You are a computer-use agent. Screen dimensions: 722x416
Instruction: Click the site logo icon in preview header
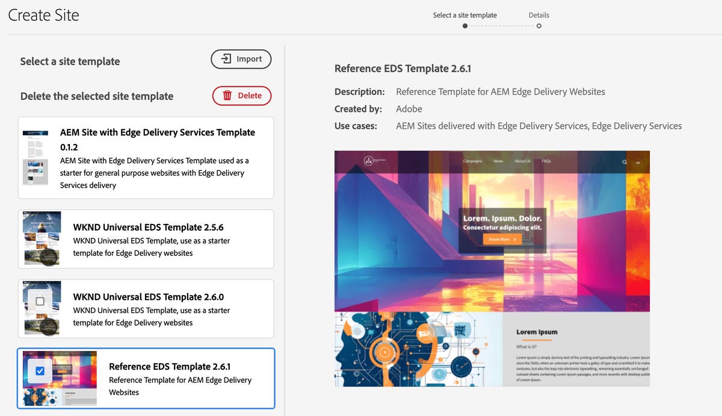click(x=369, y=161)
